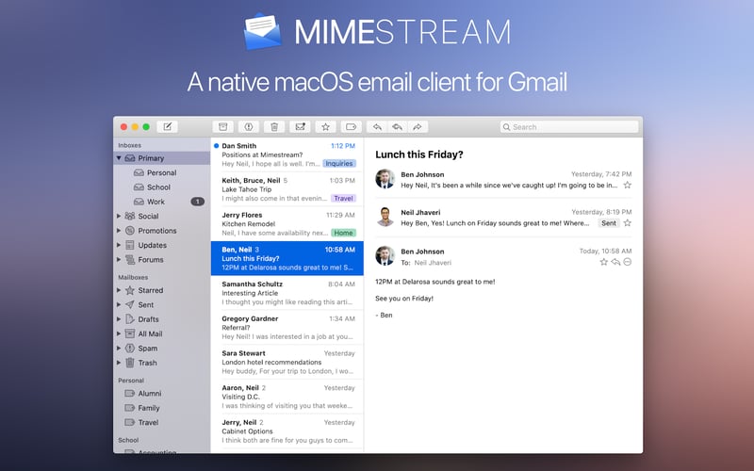This screenshot has width=754, height=471.
Task: Click the Forward arrow in toolbar
Action: [418, 127]
